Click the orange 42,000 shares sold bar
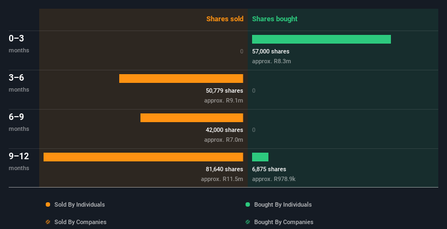This screenshot has width=447, height=229. click(192, 118)
